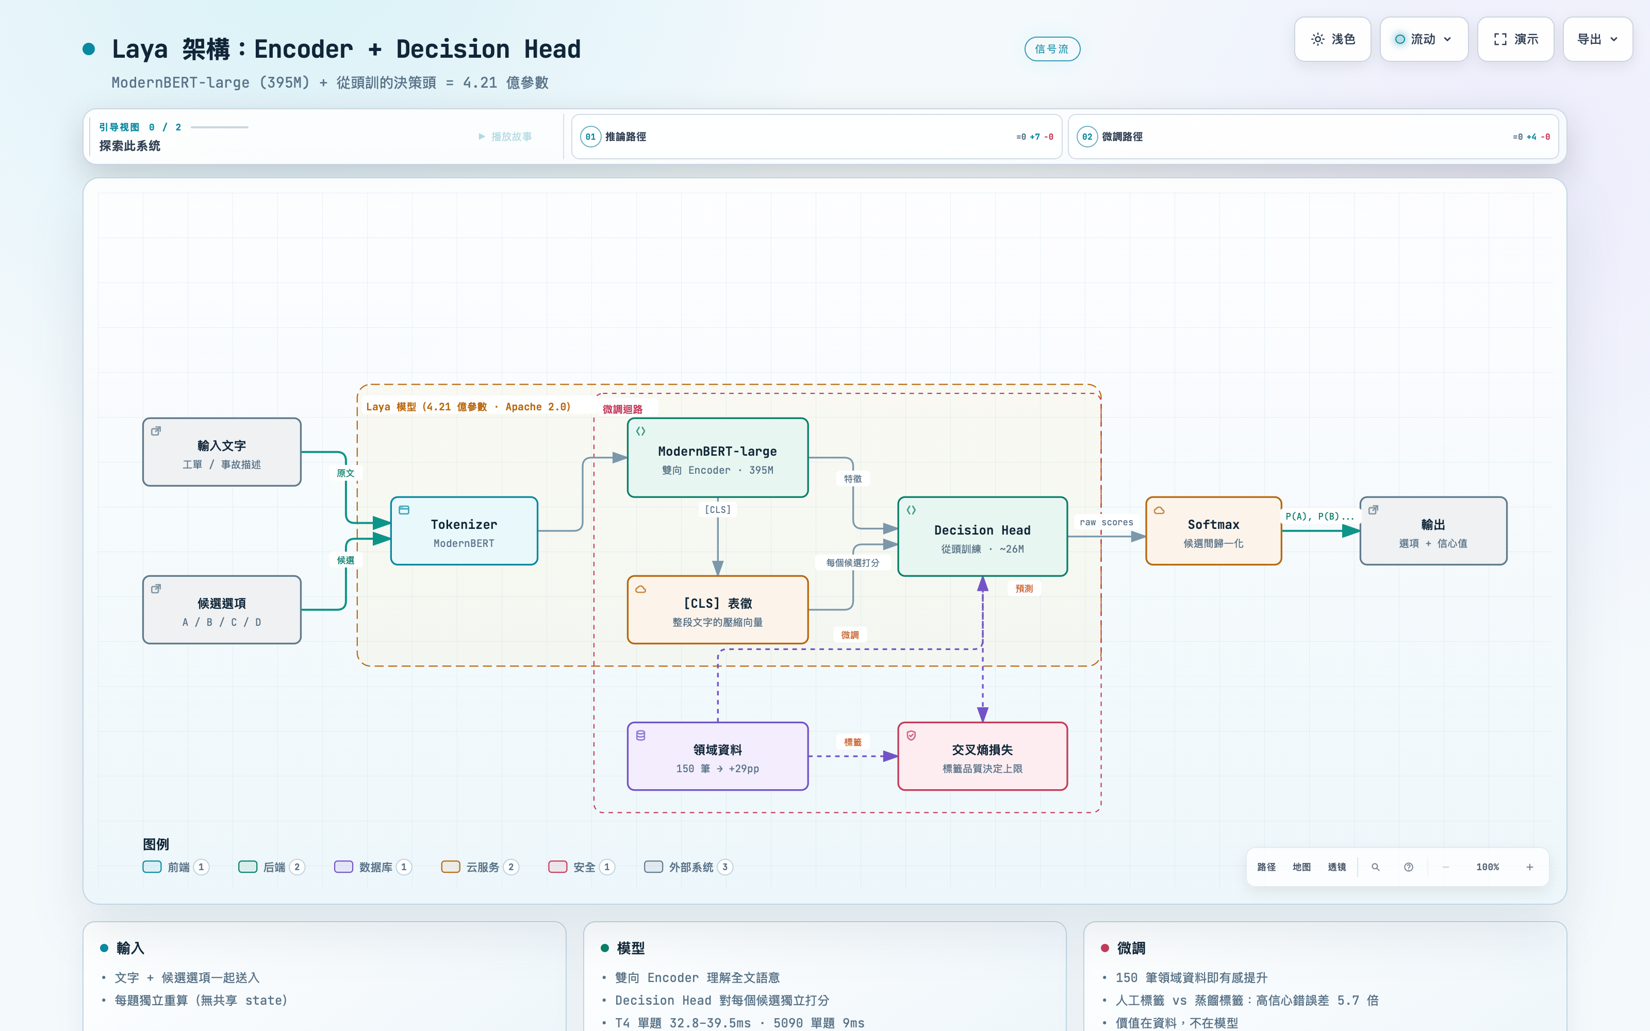Select the 領域資料 node title
1650x1031 pixels.
click(x=718, y=750)
